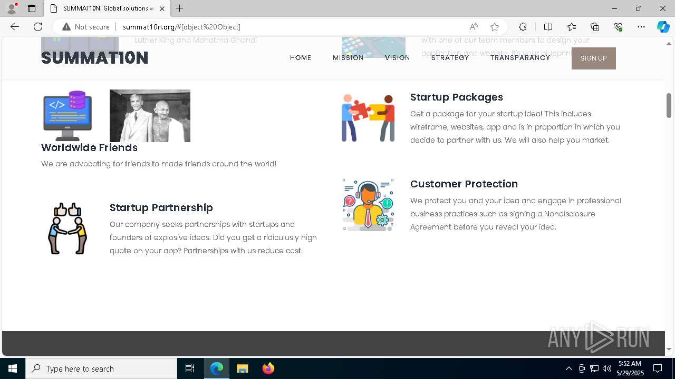Open the notifications action center

(658, 368)
